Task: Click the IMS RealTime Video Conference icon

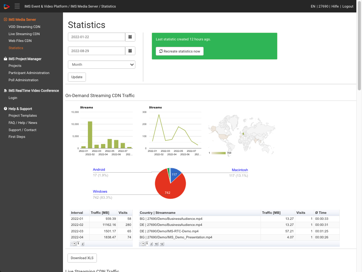Action: 5,90
